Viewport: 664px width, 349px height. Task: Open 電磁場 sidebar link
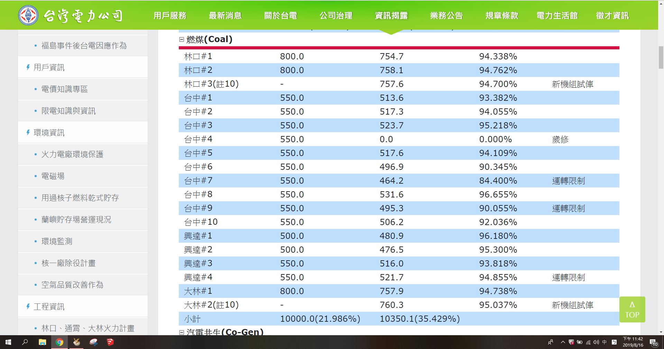point(53,176)
